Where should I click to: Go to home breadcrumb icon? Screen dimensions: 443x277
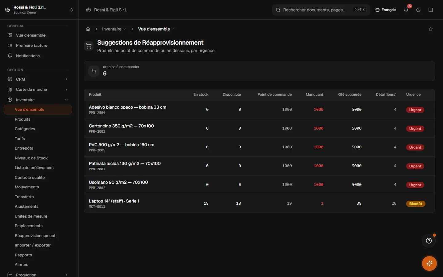tap(88, 29)
